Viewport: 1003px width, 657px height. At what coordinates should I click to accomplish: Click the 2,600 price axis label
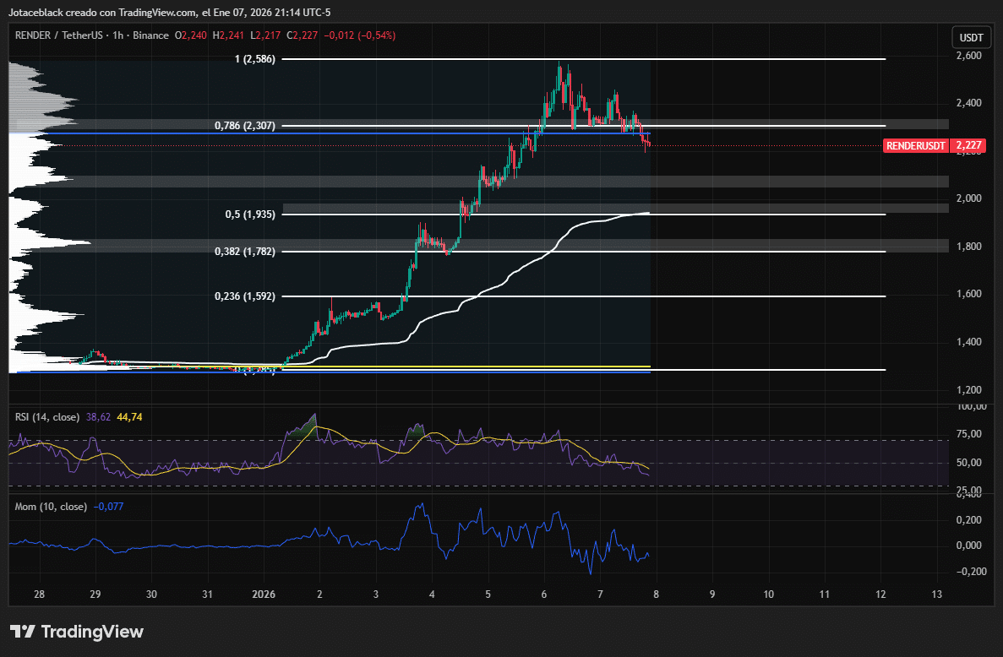click(x=968, y=56)
